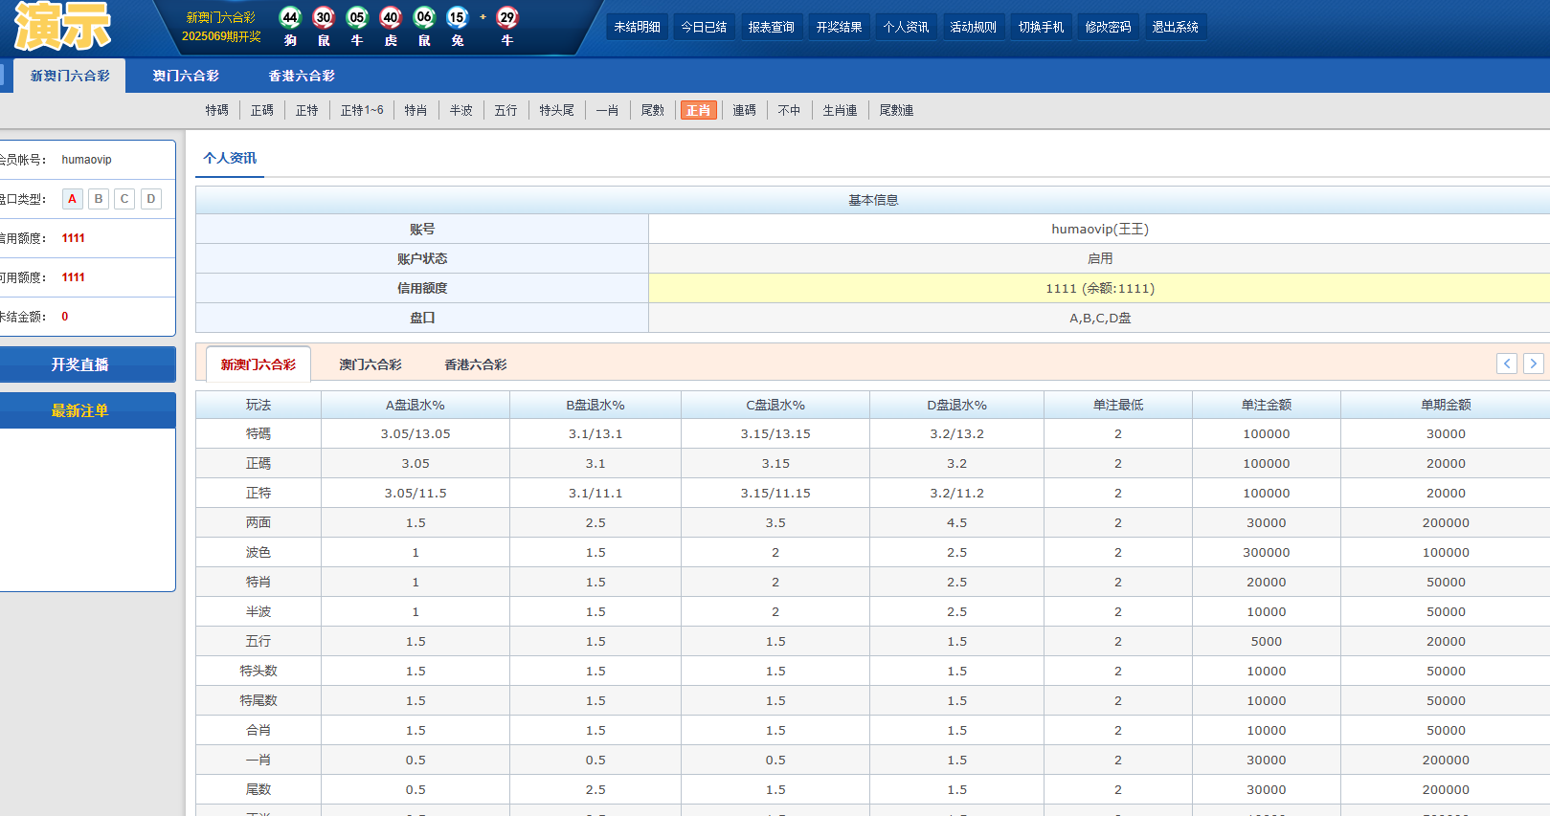1550x816 pixels.
Task: Select 連碼 play type
Action: 745,110
